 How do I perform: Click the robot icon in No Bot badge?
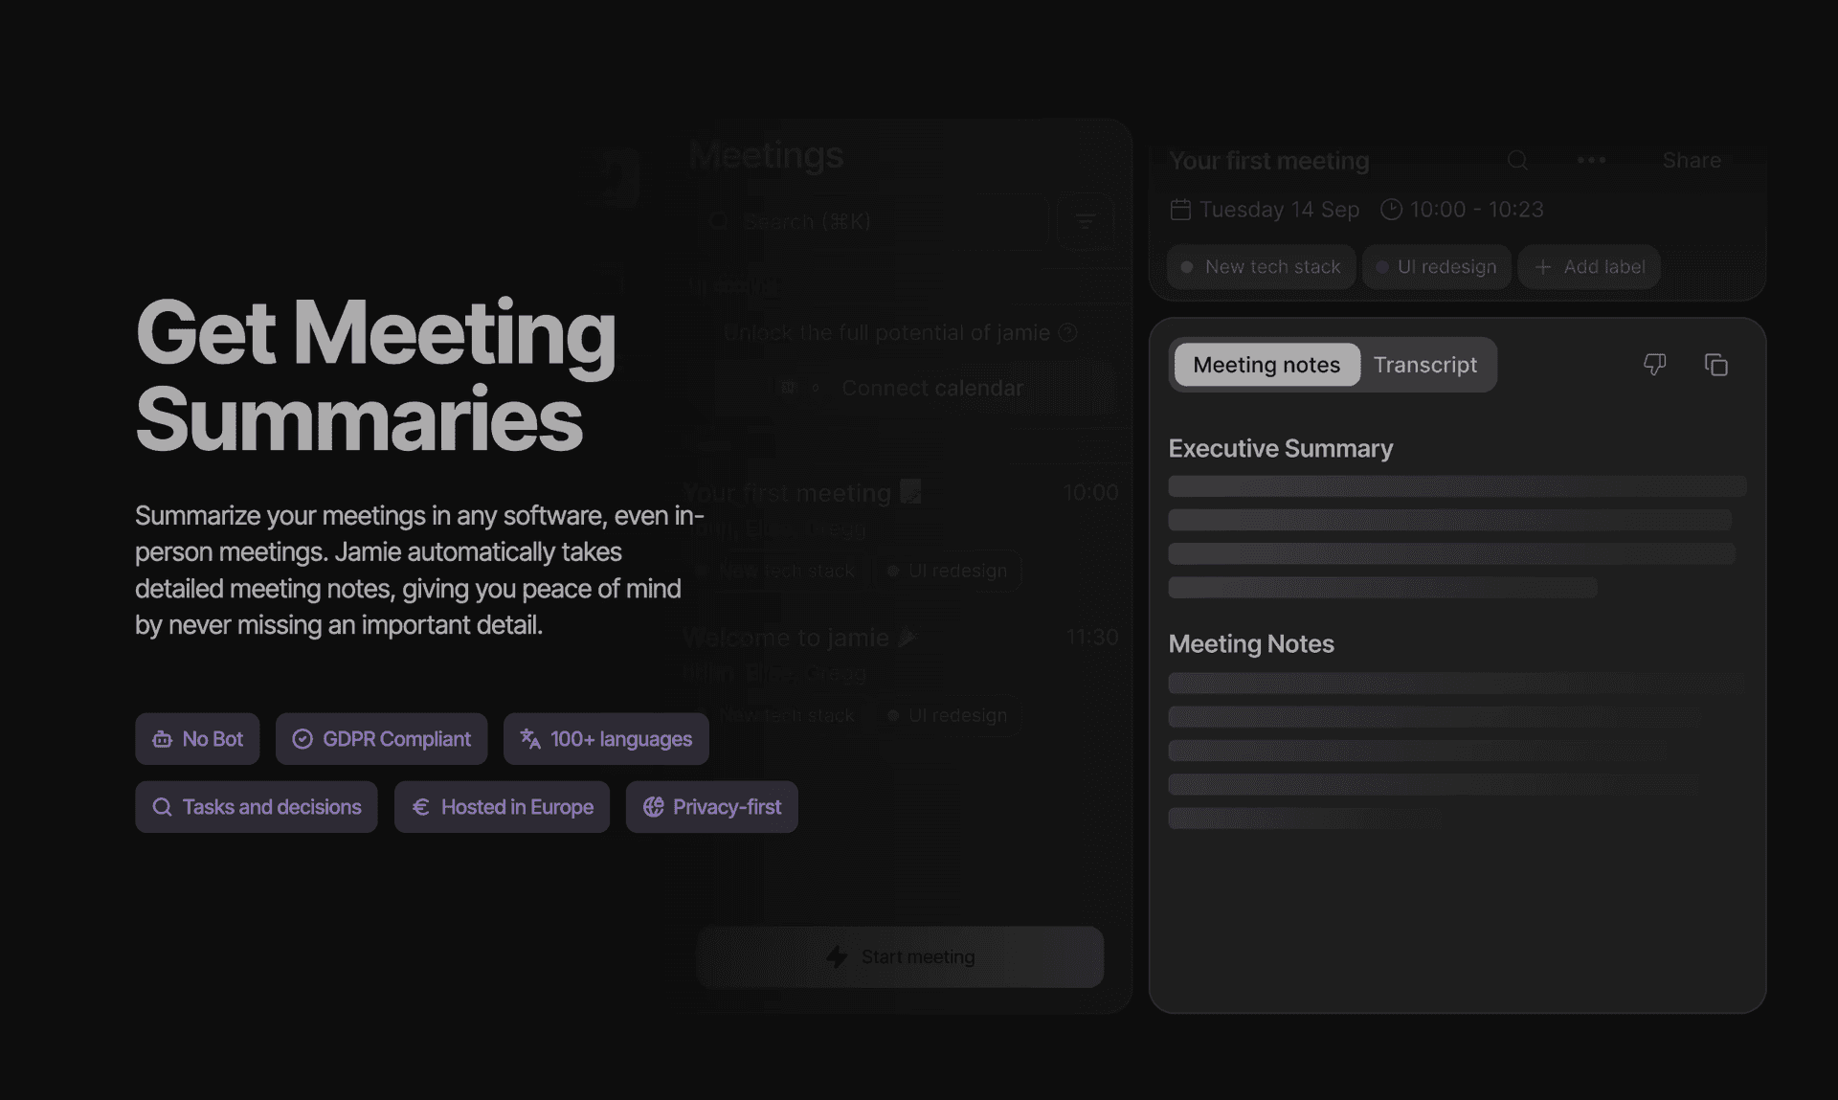[x=163, y=739]
